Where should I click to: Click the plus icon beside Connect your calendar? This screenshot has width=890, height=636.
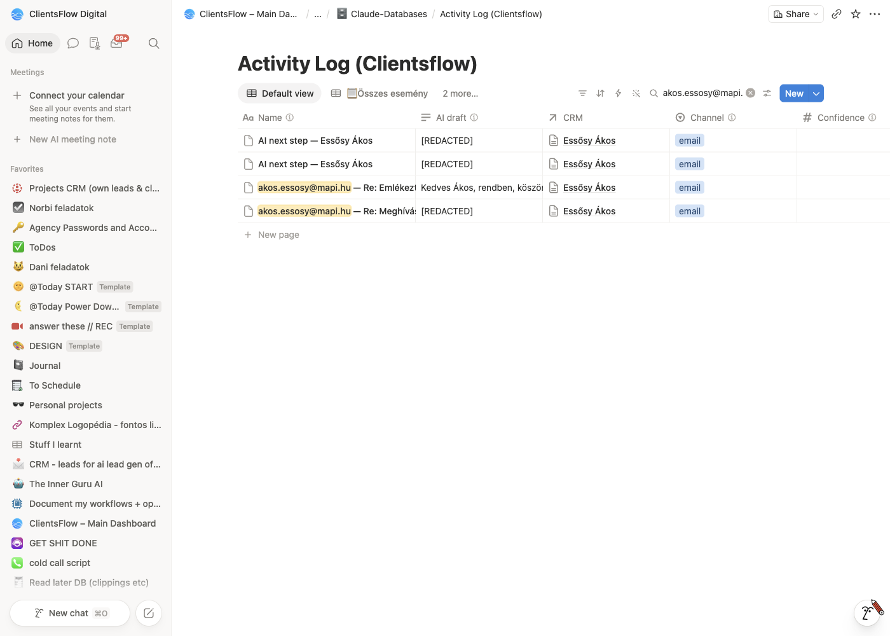(x=17, y=95)
